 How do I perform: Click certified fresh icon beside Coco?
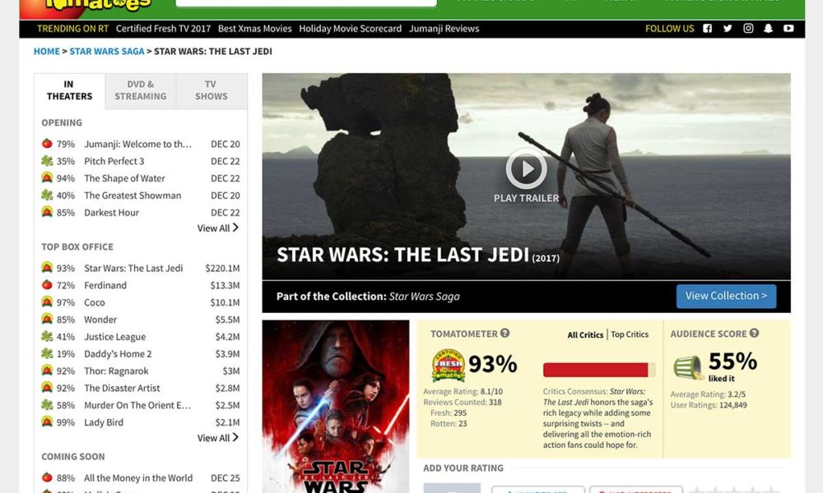[x=47, y=302]
